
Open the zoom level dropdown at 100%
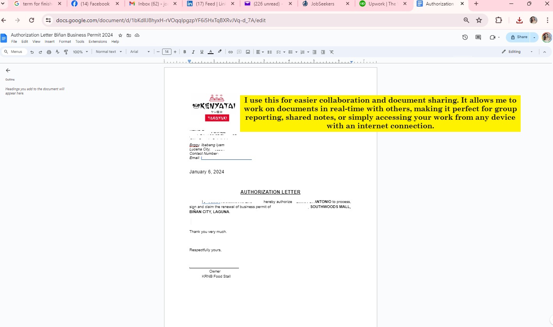[x=80, y=52]
